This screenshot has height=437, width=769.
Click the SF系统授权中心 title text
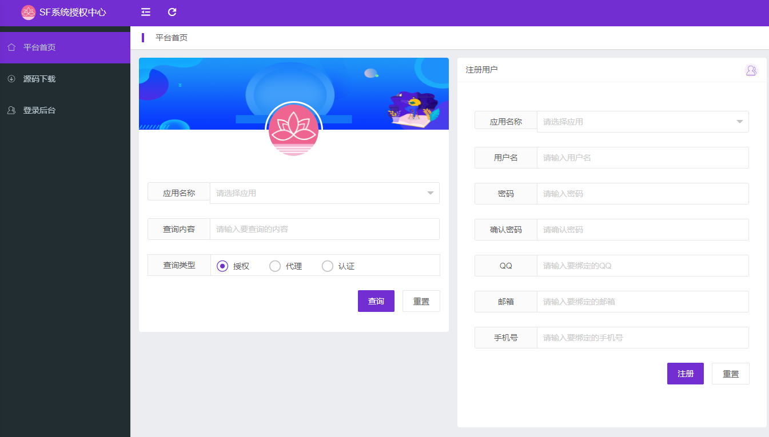click(73, 12)
